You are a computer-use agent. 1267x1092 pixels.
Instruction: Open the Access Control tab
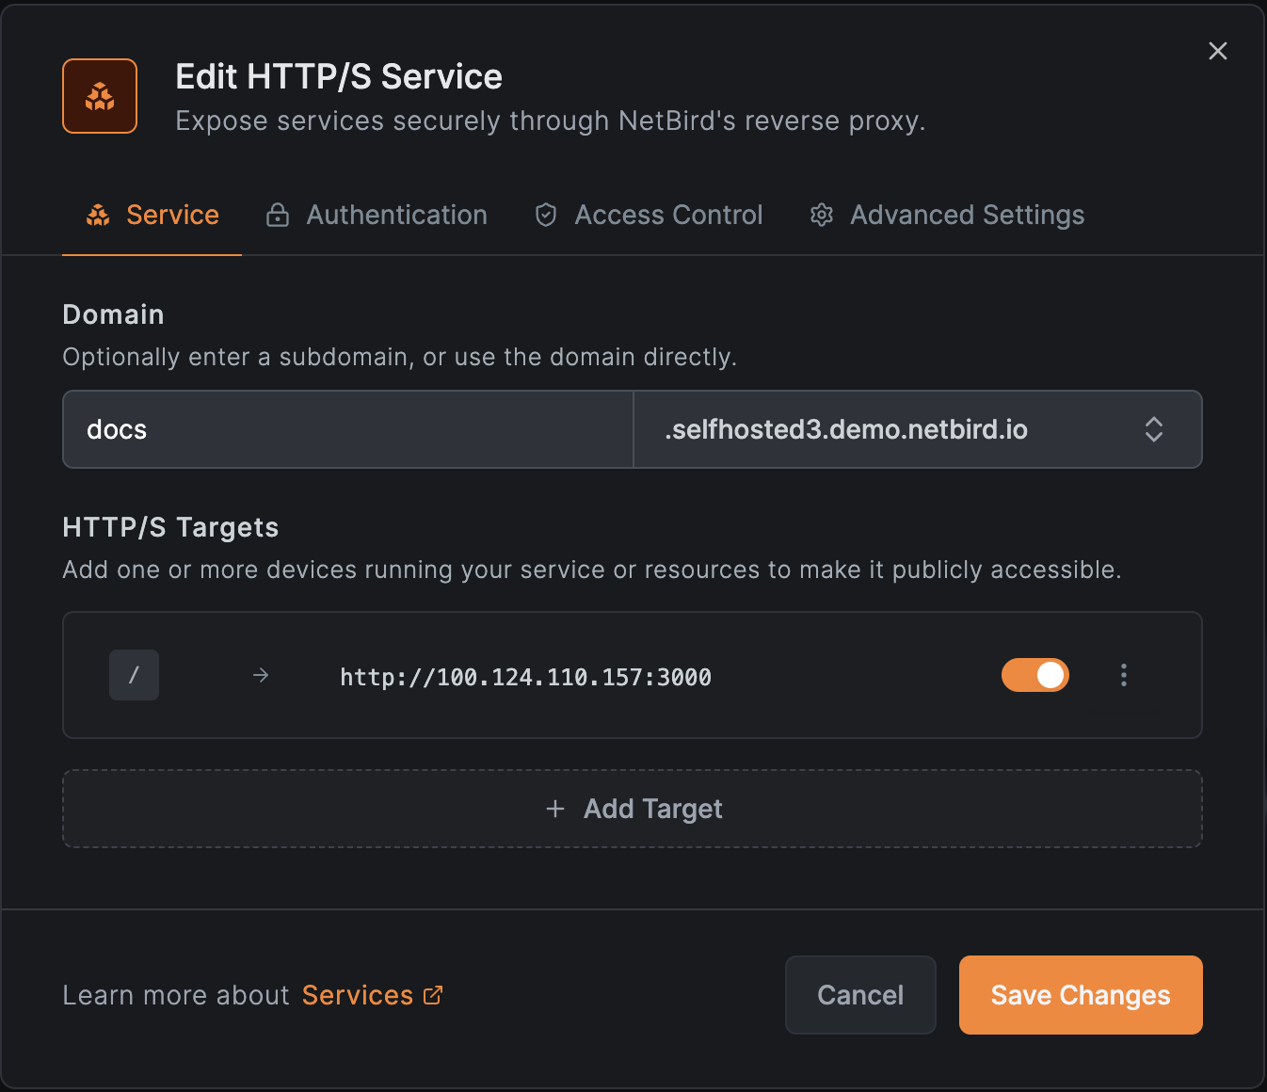(668, 216)
